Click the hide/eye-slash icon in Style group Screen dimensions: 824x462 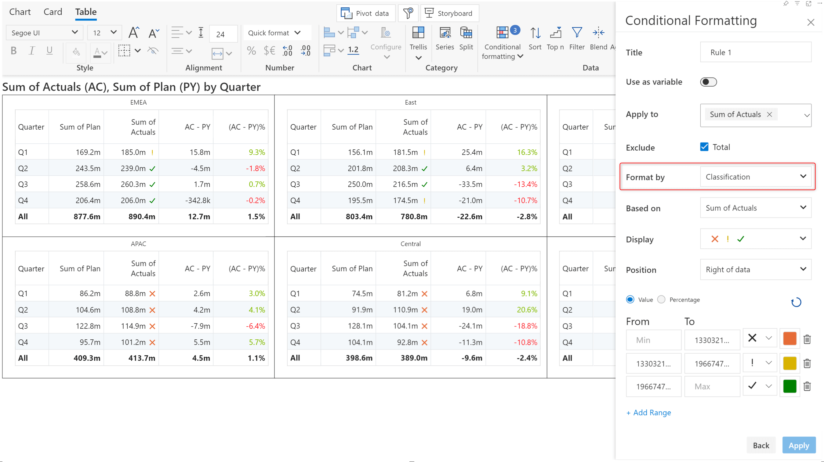[x=153, y=51]
